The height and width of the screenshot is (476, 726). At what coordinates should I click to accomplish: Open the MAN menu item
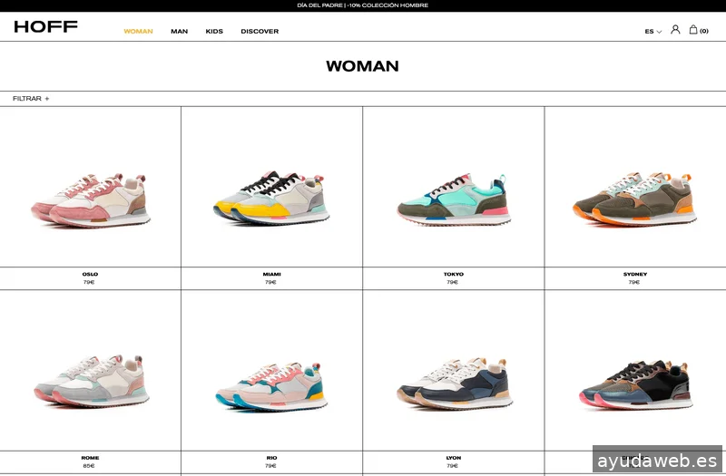click(179, 32)
